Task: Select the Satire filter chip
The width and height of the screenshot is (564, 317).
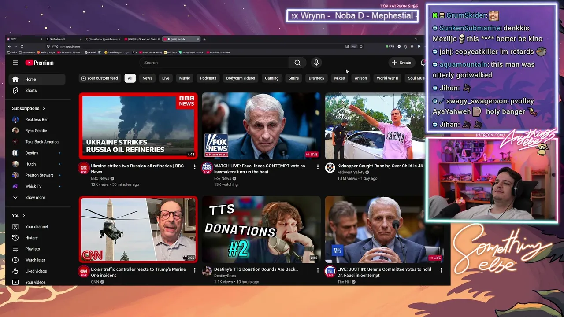Action: pyautogui.click(x=293, y=78)
